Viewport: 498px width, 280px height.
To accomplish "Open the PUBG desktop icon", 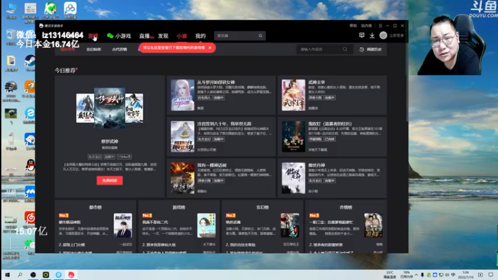I will [x=11, y=90].
